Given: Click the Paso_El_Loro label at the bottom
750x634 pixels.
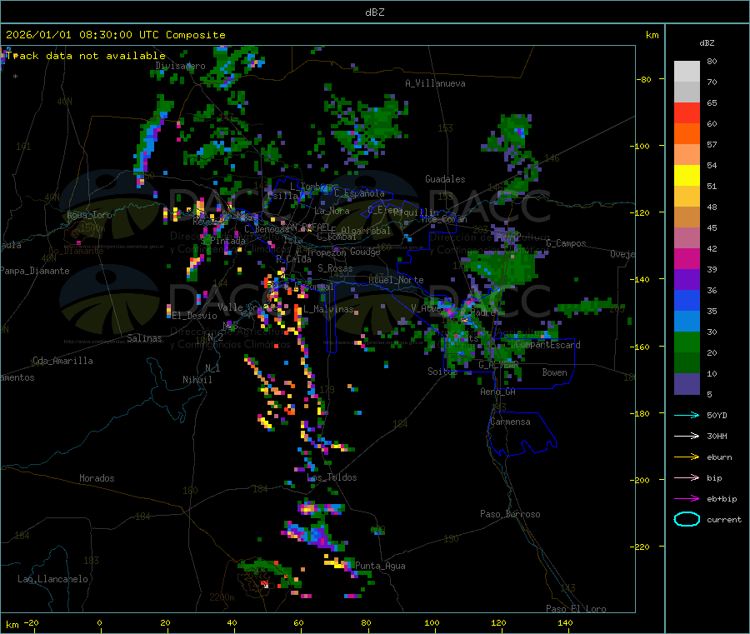Looking at the screenshot, I should pos(577,609).
